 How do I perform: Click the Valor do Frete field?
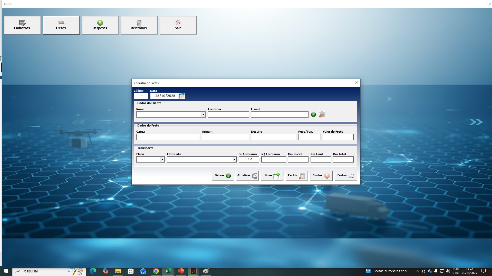coord(338,137)
